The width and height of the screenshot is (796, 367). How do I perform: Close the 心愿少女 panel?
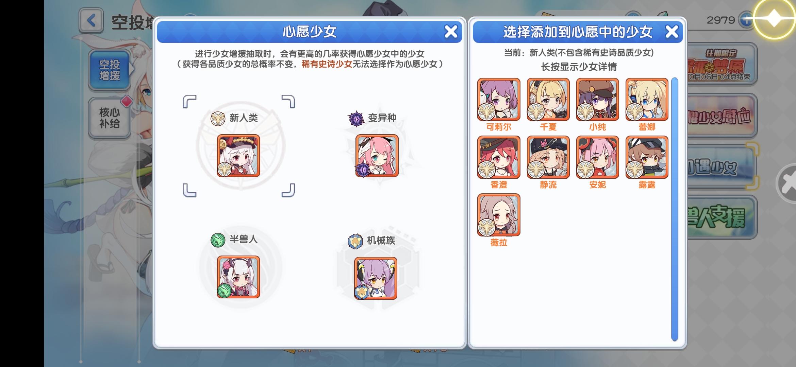coord(451,32)
